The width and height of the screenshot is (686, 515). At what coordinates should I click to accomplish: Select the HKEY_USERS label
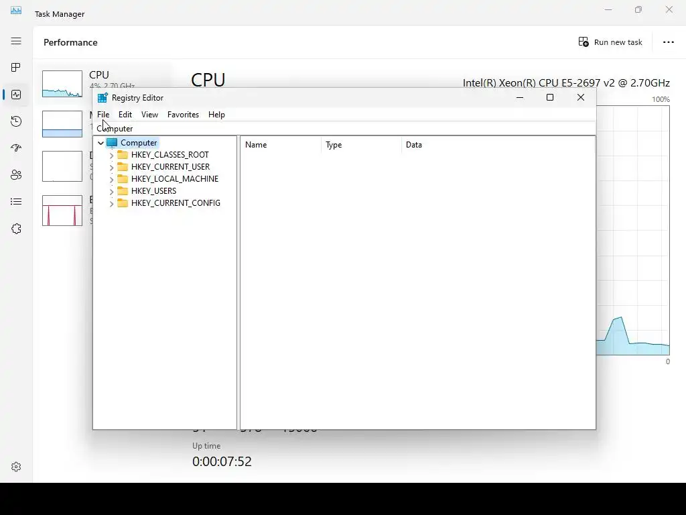(153, 191)
